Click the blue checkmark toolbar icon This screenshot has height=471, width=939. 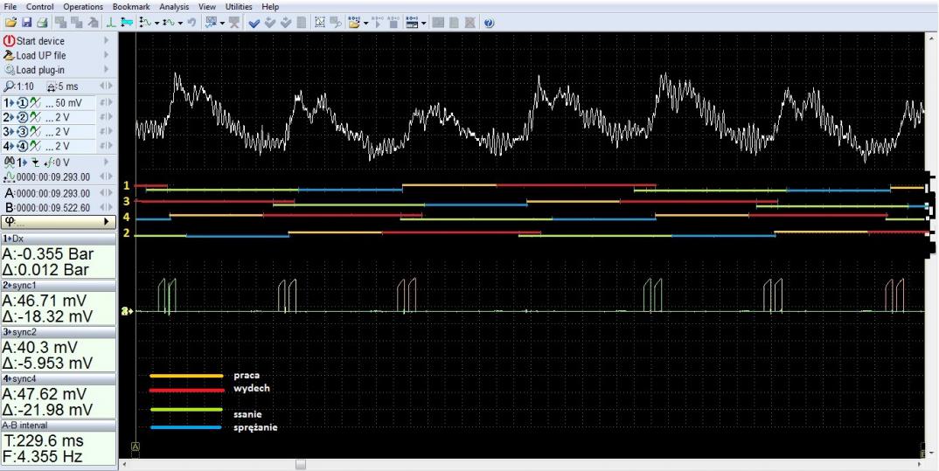point(253,22)
